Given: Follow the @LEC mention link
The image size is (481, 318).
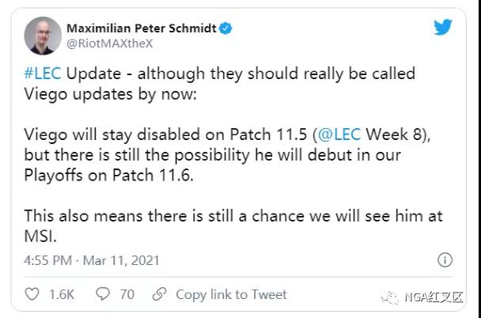Looking at the screenshot, I should (339, 134).
